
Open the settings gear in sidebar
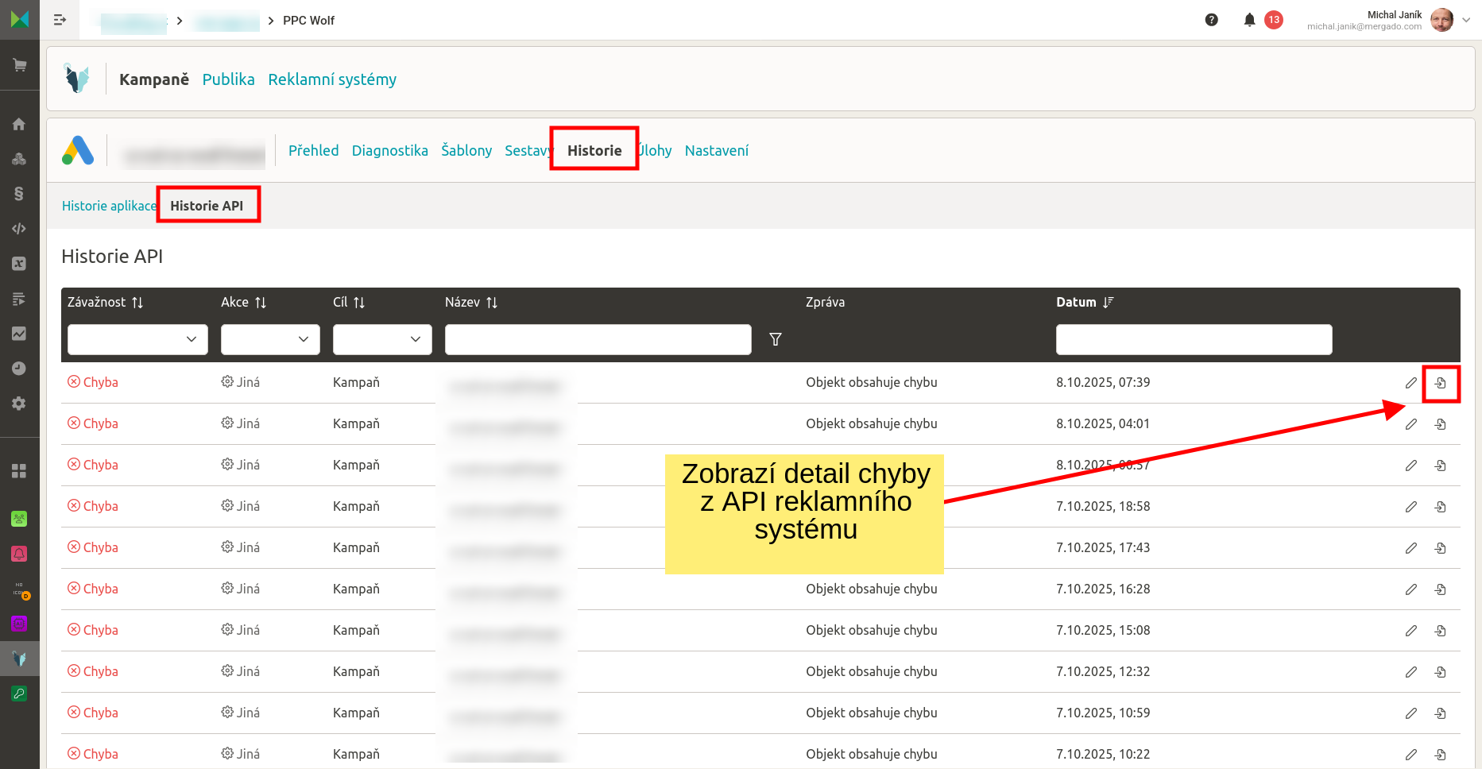pos(19,404)
